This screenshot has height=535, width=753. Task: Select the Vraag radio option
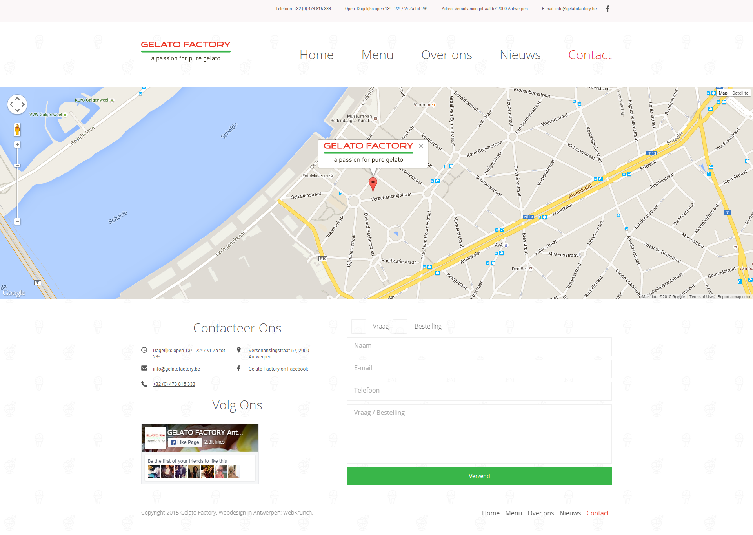(358, 326)
